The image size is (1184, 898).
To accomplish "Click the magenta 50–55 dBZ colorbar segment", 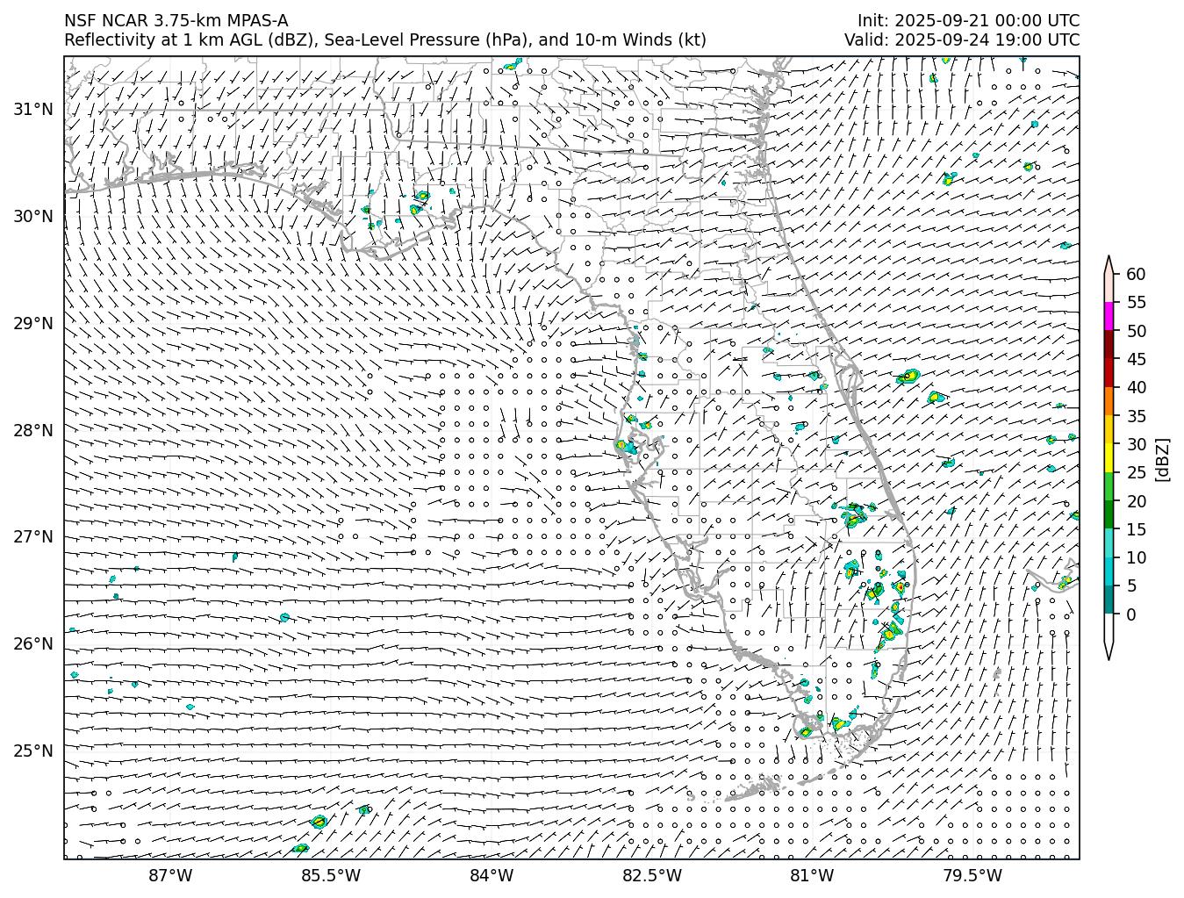I will [1109, 316].
